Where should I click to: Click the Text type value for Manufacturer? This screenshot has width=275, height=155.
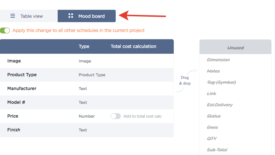click(x=83, y=89)
